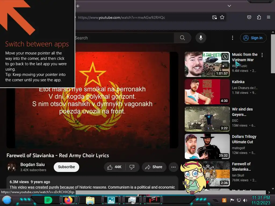Viewport: 275px width, 206px height.
Task: Open Bogdan Saiu channel avatar
Action: tap(12, 167)
